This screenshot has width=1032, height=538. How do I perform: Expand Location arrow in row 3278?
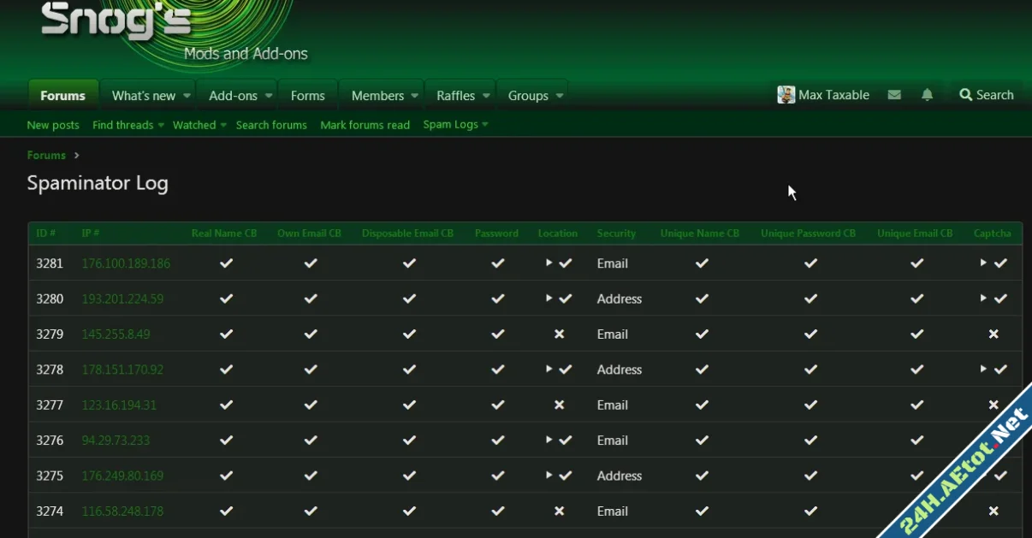549,370
